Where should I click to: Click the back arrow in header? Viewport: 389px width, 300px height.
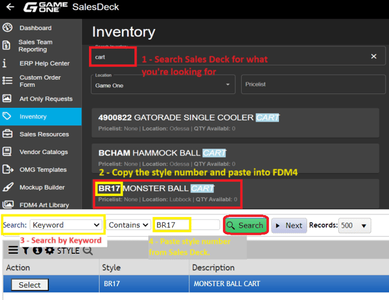pos(10,7)
